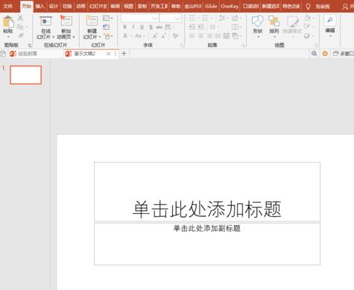Image resolution: width=354 pixels, height=290 pixels.
Task: Click the 多窗口 multi-window button
Action: (344, 54)
